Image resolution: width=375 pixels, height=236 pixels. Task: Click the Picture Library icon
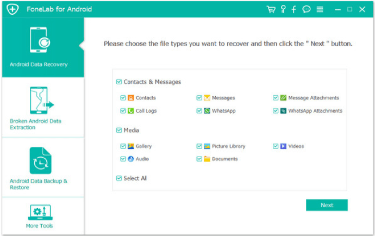coord(207,146)
